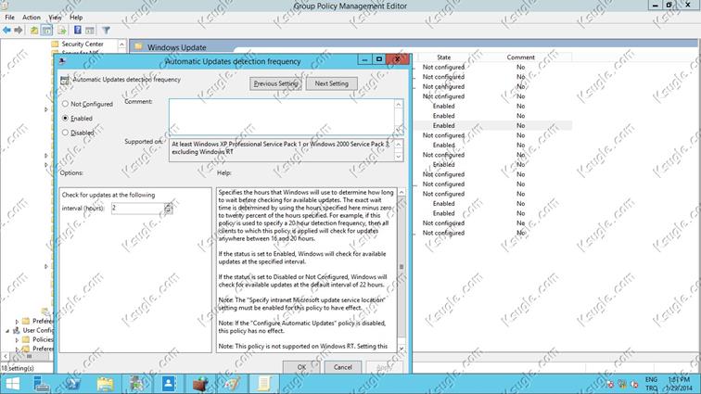The height and width of the screenshot is (394, 701).
Task: Click the console tree scroll-up arrow
Action: (x=121, y=44)
